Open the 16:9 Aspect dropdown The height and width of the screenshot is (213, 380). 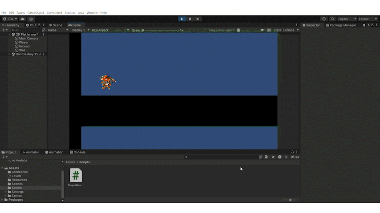(110, 30)
